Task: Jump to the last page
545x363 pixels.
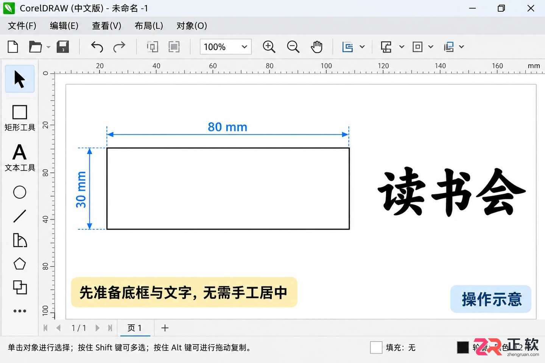Action: tap(110, 328)
